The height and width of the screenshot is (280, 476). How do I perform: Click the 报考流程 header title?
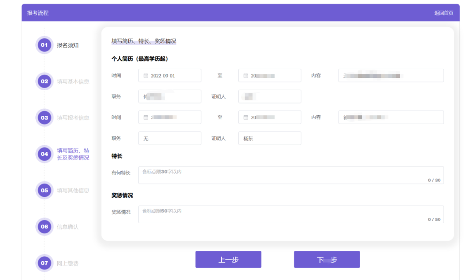coord(37,13)
